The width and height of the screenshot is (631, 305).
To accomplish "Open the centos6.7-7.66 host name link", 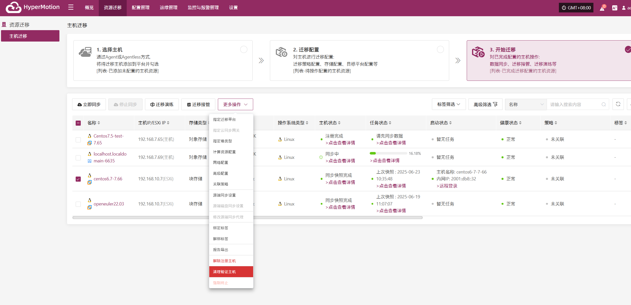I will pyautogui.click(x=108, y=179).
